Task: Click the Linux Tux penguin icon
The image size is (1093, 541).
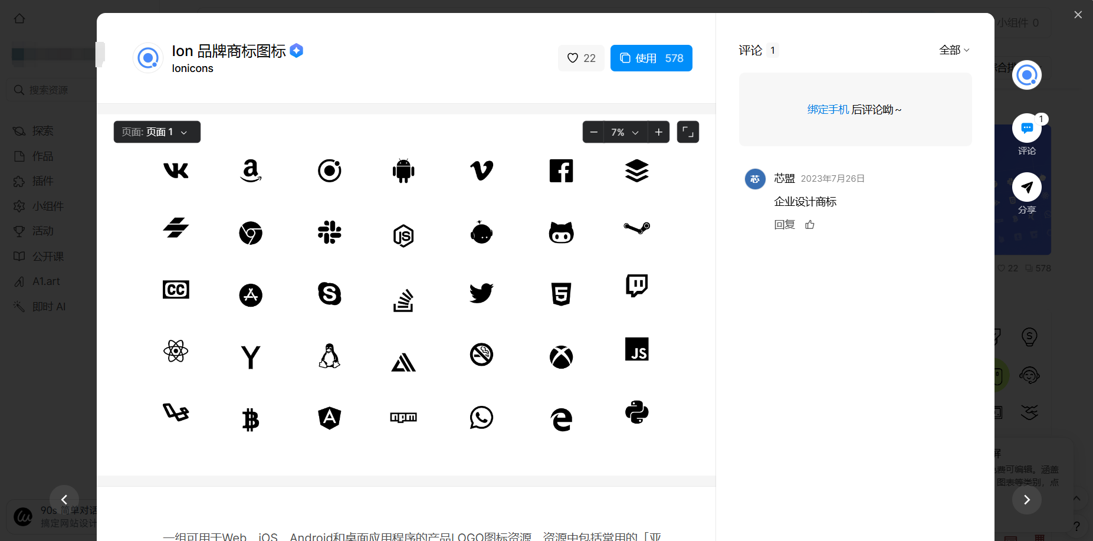Action: click(329, 356)
